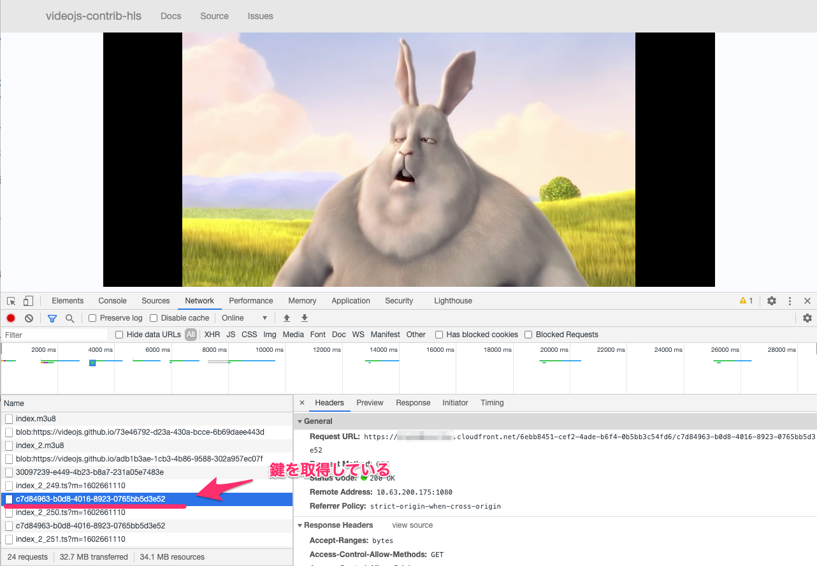
Task: Close the DevTools panel
Action: (x=807, y=301)
